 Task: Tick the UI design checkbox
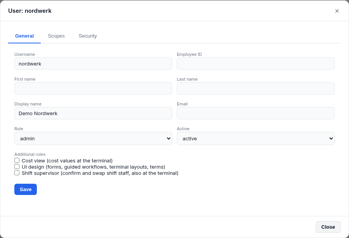(17, 167)
